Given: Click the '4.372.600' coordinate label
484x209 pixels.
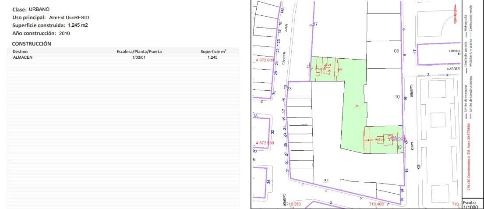Looking at the screenshot, I should pyautogui.click(x=265, y=60).
